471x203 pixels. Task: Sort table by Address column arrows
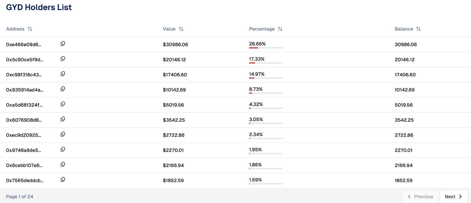click(30, 29)
